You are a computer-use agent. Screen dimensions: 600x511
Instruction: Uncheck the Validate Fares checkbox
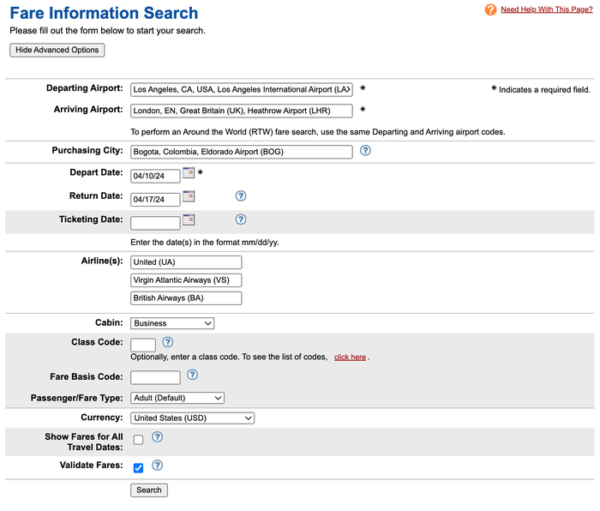138,468
